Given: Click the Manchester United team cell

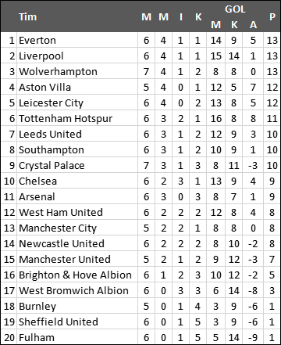Looking at the screenshot, I should click(x=77, y=259).
